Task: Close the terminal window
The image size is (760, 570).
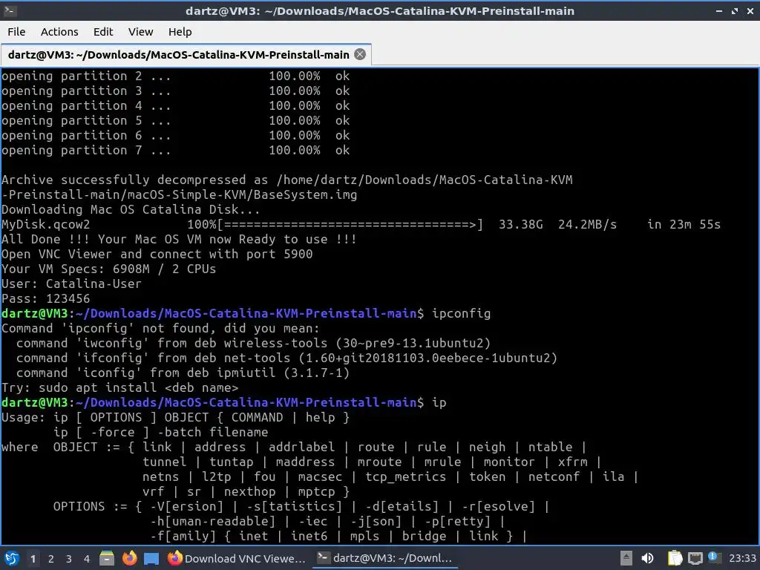Action: (751, 10)
